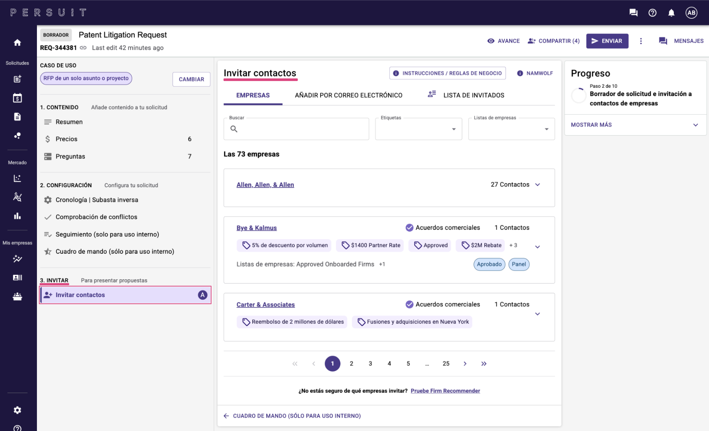Jump to the last page of companies
This screenshot has height=431, width=709.
pos(484,364)
